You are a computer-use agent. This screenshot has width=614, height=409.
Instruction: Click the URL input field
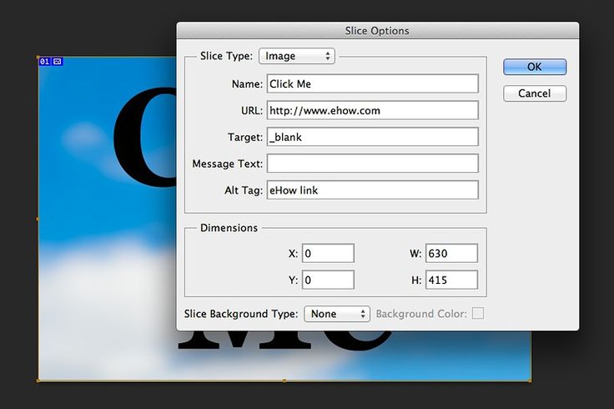click(x=372, y=110)
